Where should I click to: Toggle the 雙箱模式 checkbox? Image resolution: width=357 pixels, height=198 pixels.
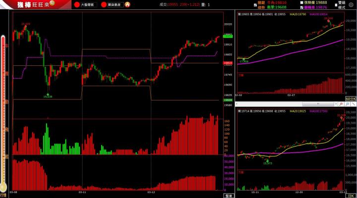click(x=336, y=5)
